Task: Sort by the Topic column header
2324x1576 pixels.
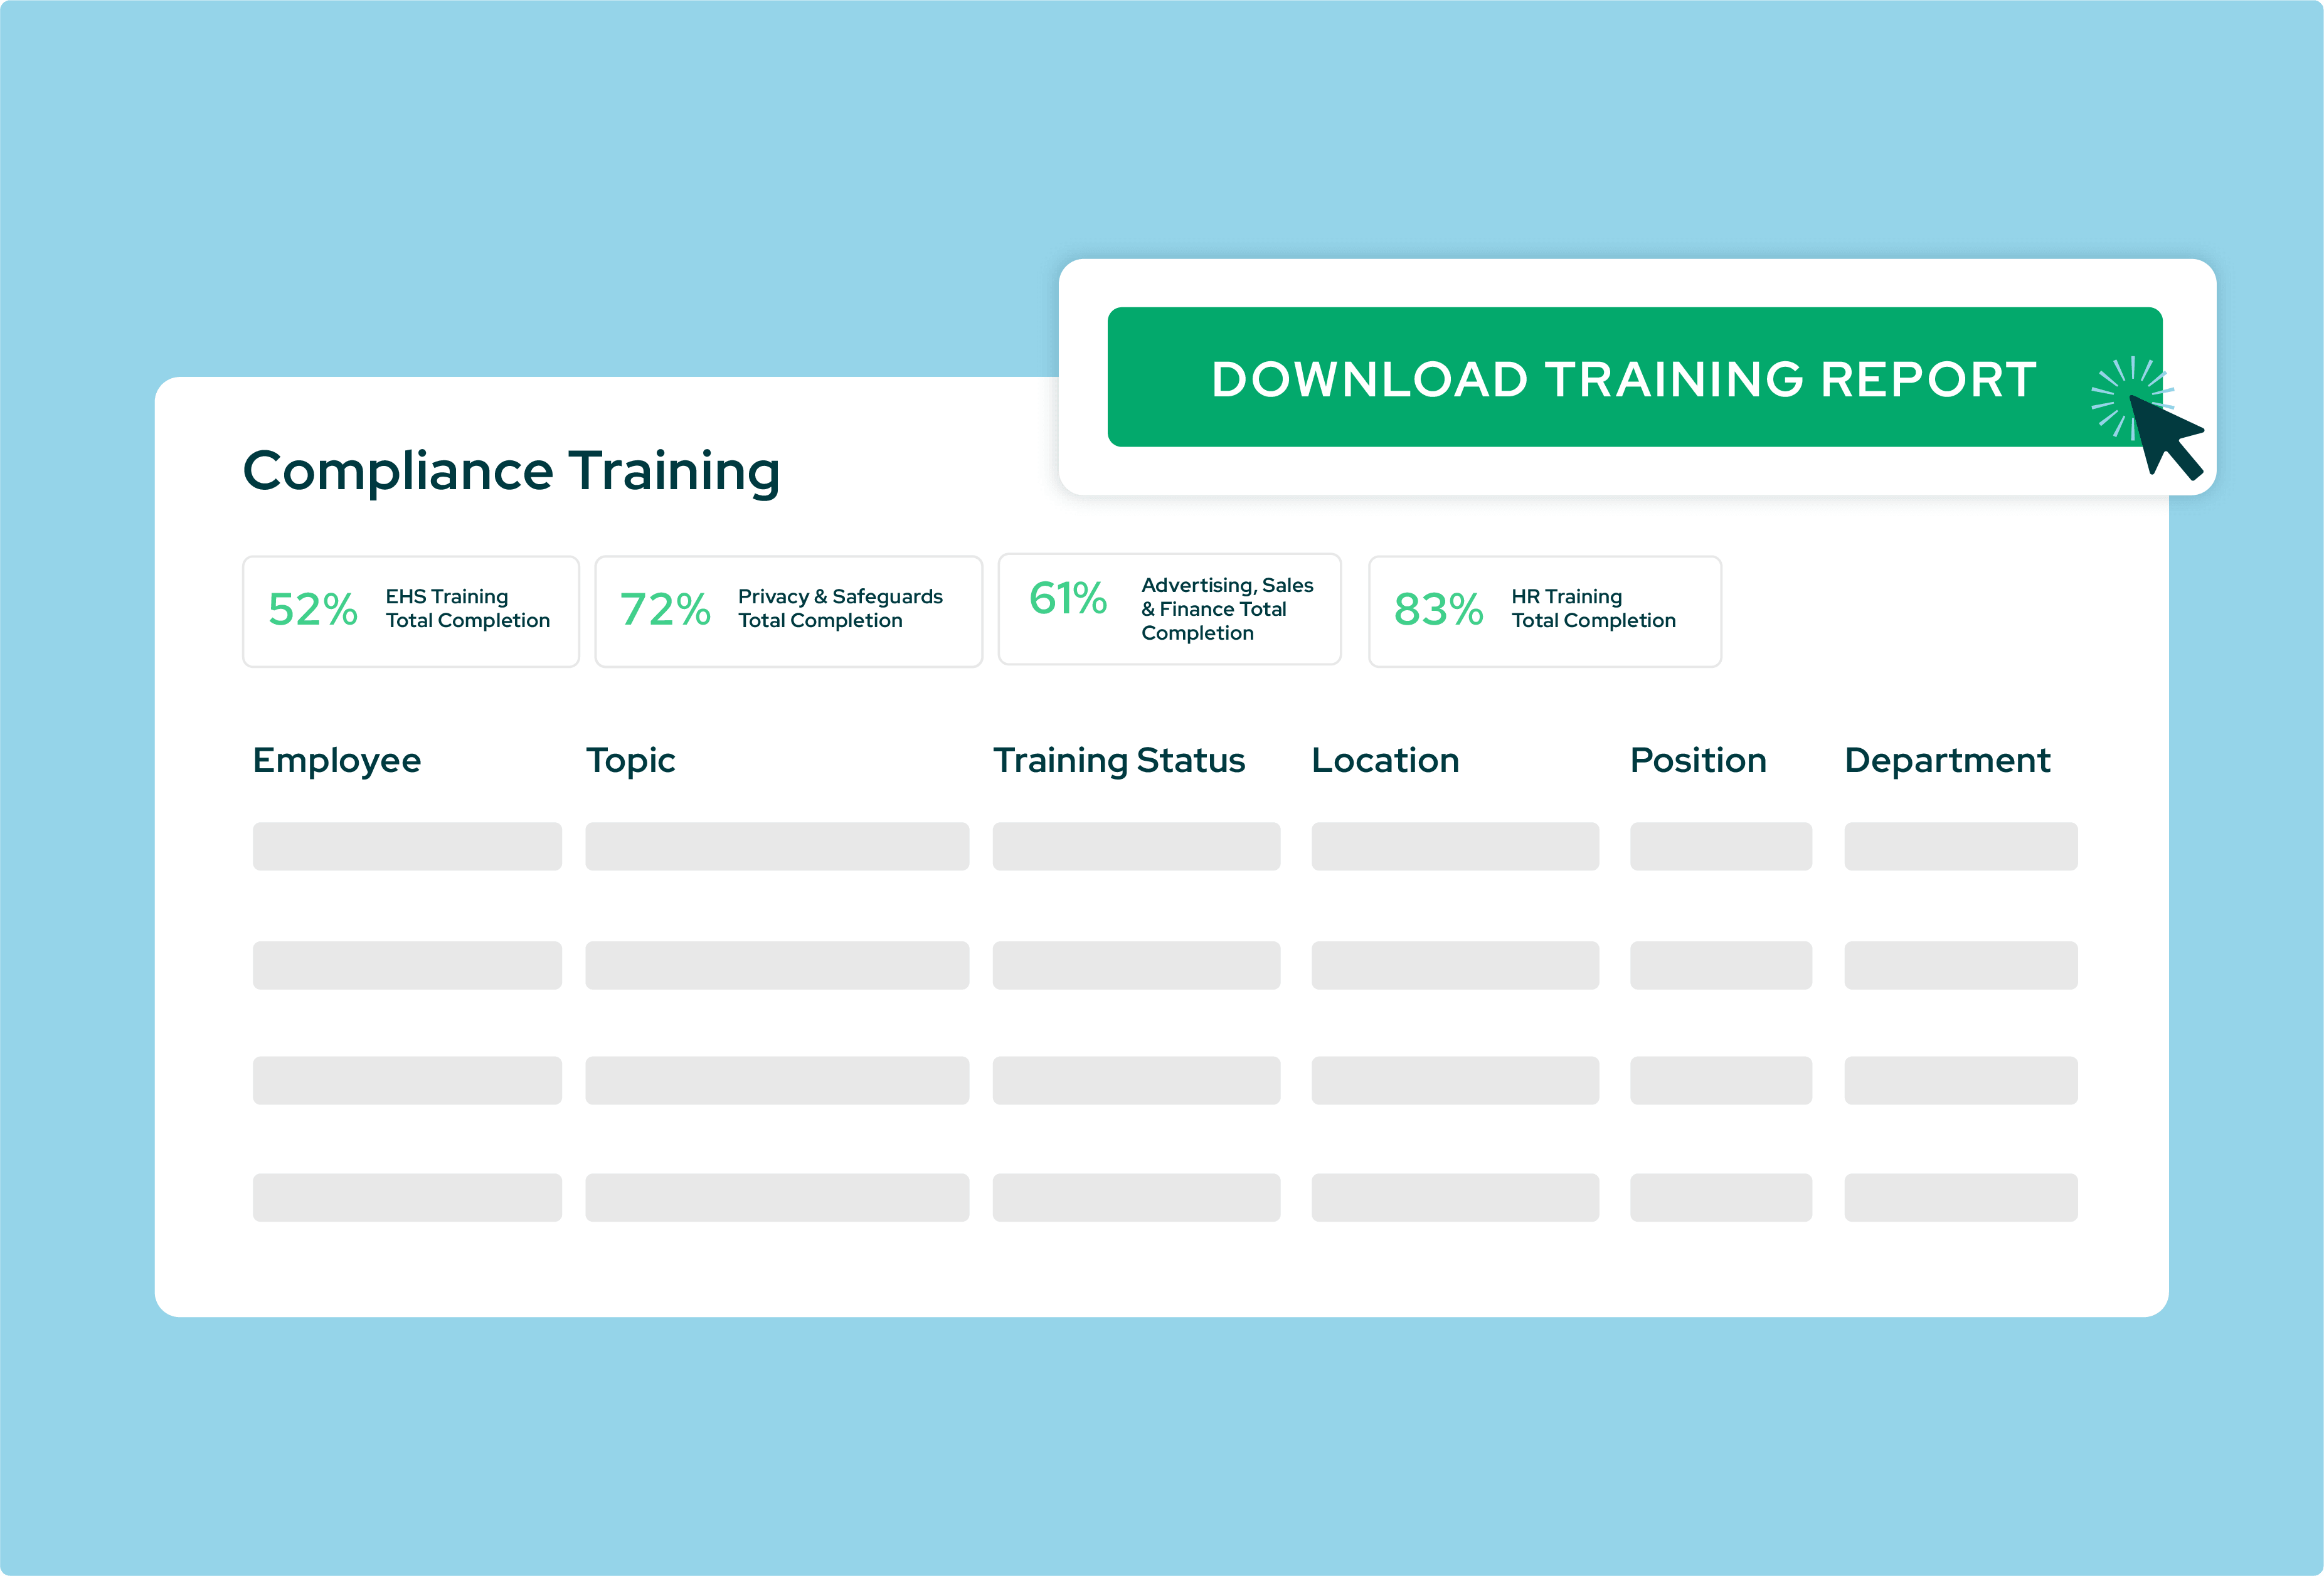Action: pyautogui.click(x=631, y=761)
